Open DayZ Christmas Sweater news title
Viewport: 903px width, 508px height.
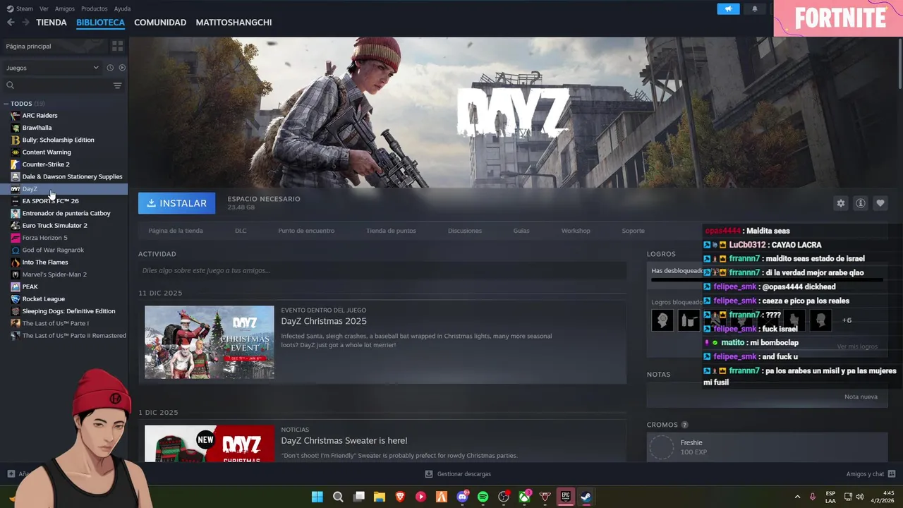(x=344, y=441)
